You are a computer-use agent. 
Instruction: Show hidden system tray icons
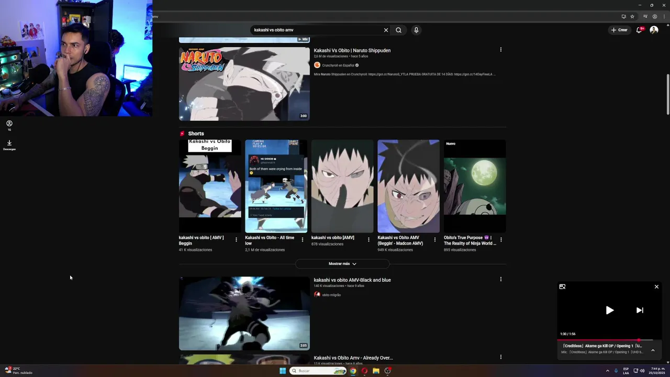point(607,371)
